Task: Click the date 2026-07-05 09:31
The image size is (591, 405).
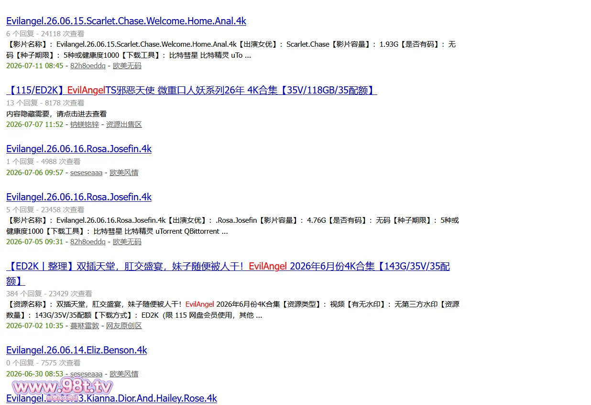Action: 34,242
